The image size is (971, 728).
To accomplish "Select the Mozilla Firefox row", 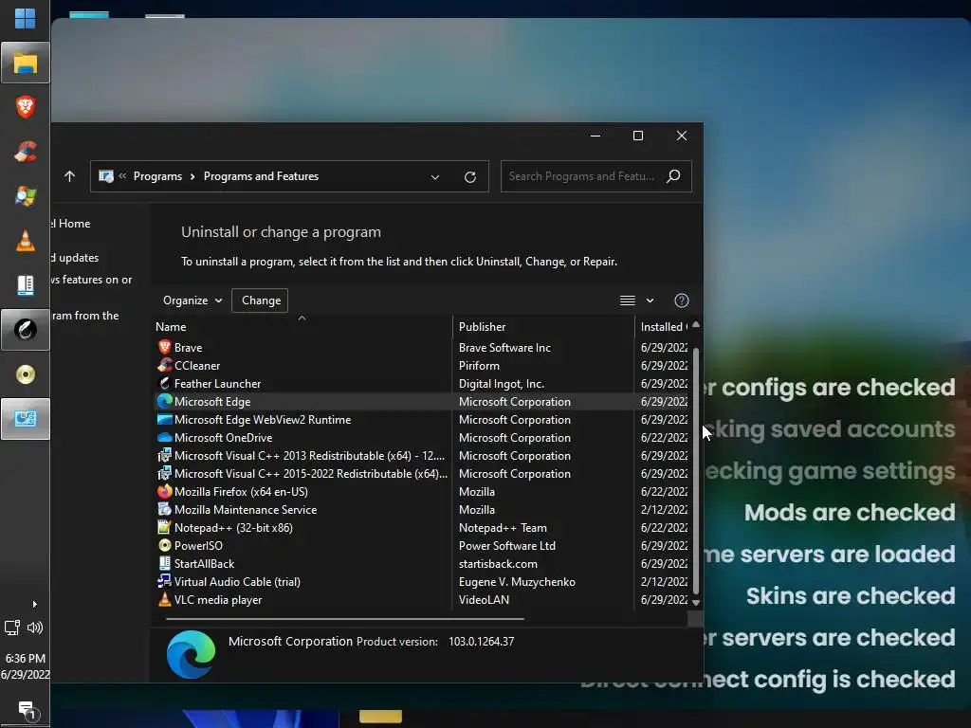I will click(421, 492).
